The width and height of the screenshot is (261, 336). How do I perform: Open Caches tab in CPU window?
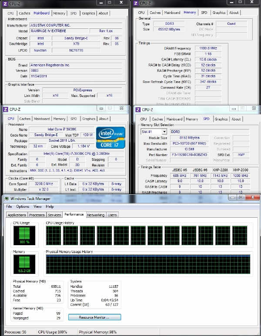[x=25, y=119]
